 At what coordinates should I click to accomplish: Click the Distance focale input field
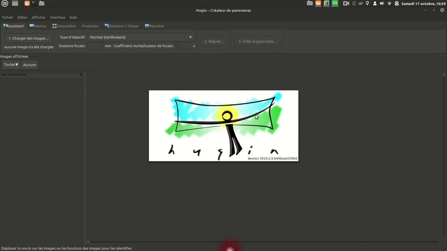95,46
